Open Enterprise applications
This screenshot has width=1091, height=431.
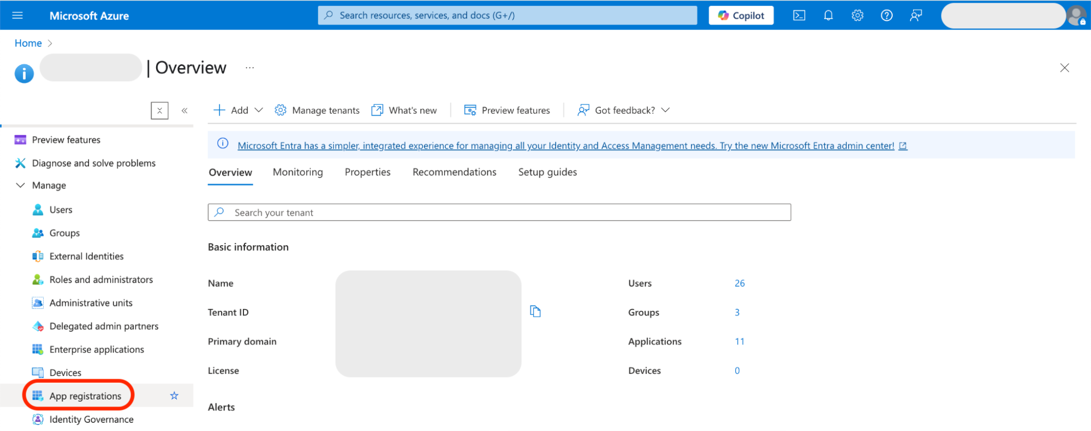point(97,350)
